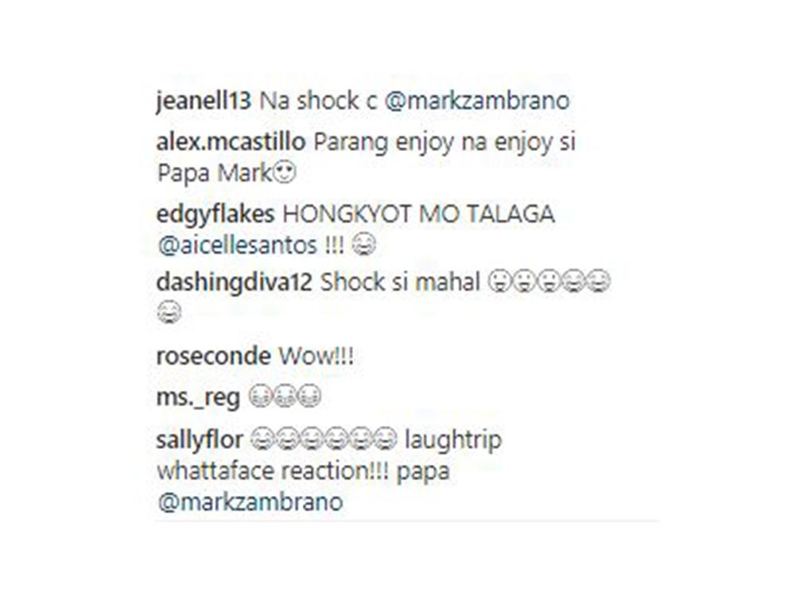
Task: Open the roseconde username link
Action: (213, 357)
